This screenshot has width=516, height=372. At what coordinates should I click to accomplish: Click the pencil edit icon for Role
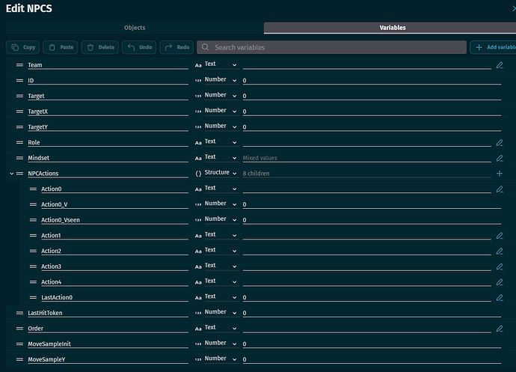coord(500,143)
